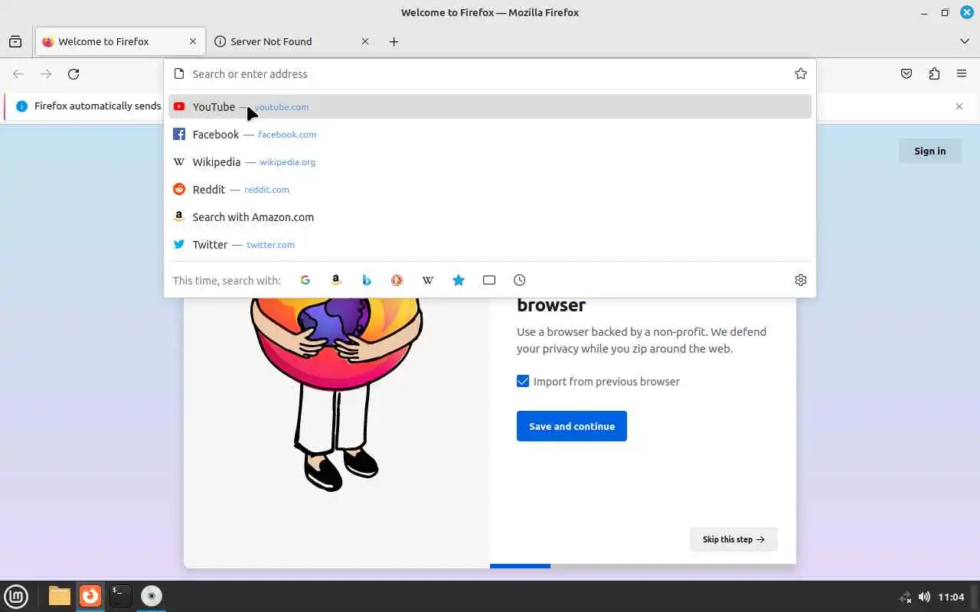Open the clock showing 11:04

pos(951,597)
